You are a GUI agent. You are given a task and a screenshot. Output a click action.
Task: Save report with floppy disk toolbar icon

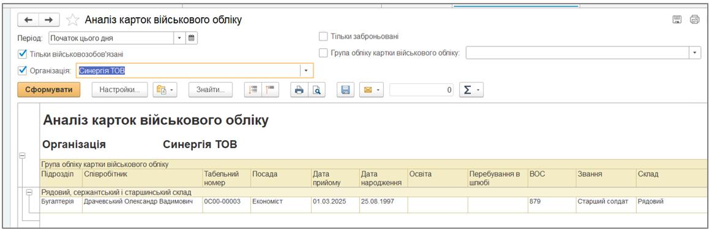(x=345, y=90)
